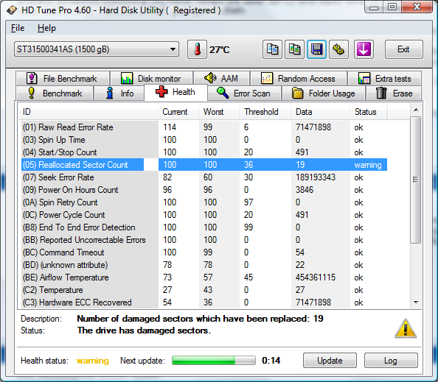Image resolution: width=438 pixels, height=382 pixels.
Task: Select the Power On Hours Count row
Action: coord(204,190)
